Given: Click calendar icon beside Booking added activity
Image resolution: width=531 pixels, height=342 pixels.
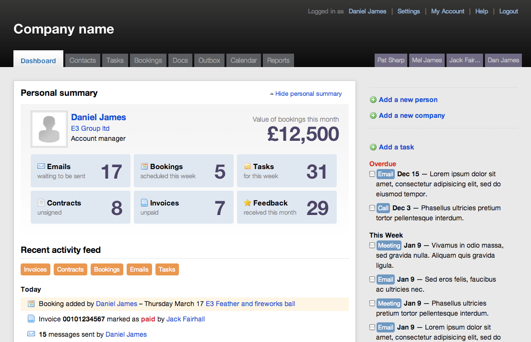Looking at the screenshot, I should point(31,304).
